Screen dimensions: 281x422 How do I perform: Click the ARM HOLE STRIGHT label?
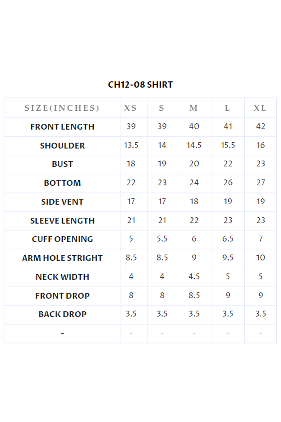tap(62, 258)
